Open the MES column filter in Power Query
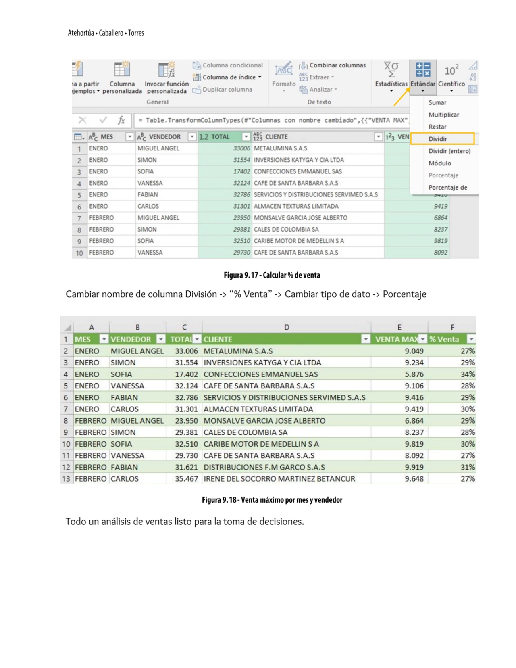Image resolution: width=516 pixels, height=668 pixels. 129,137
